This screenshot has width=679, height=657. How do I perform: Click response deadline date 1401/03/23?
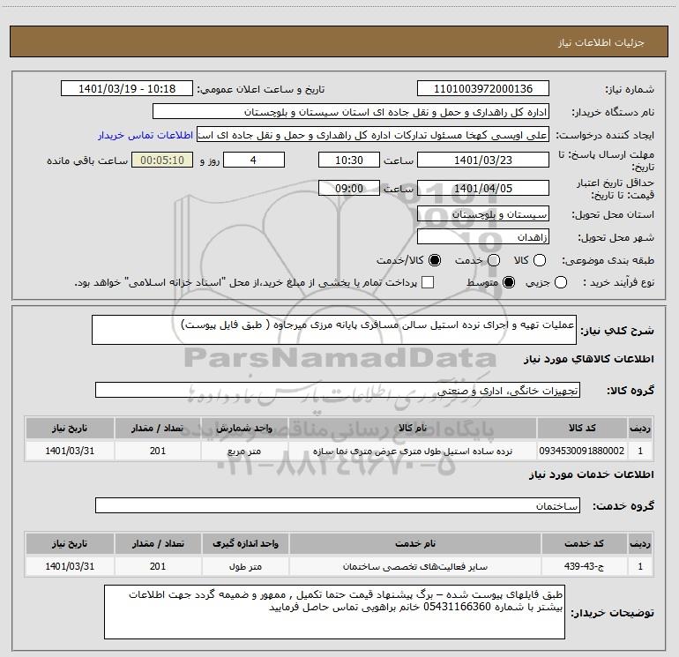(483, 160)
